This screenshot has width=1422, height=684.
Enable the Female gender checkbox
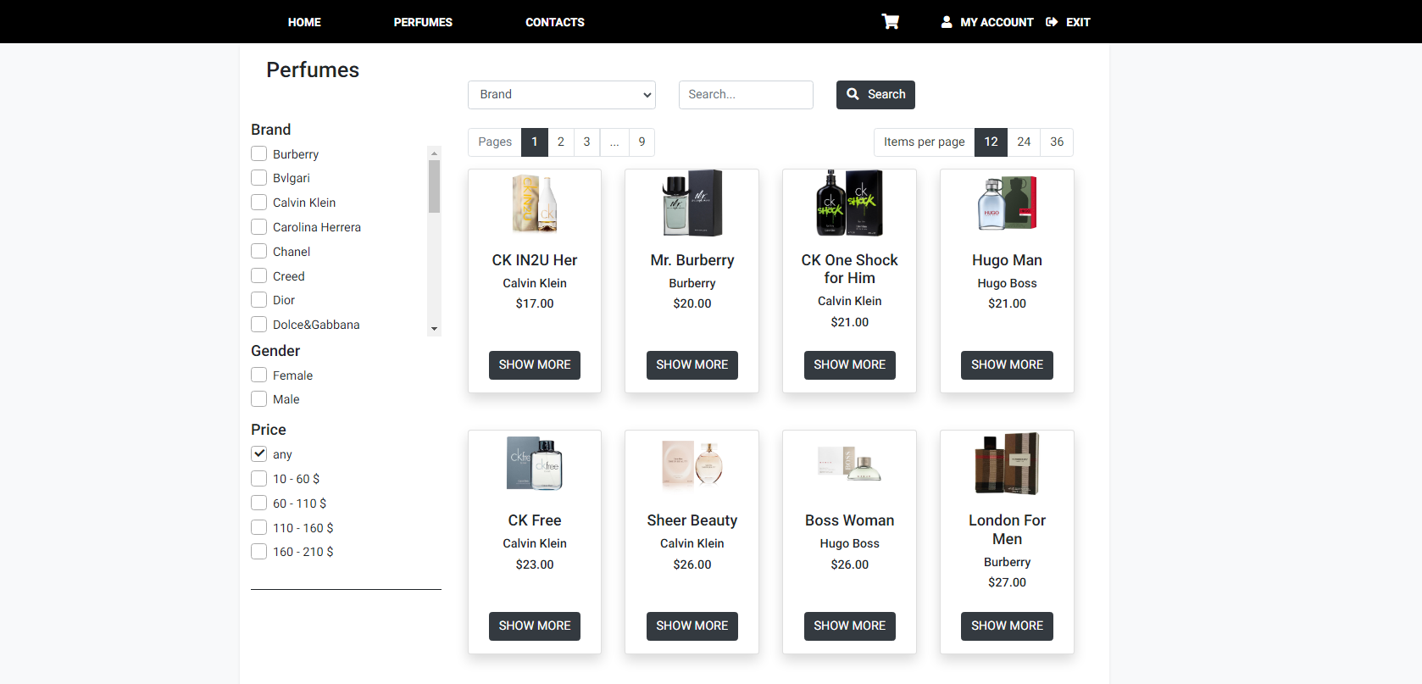[x=259, y=375]
